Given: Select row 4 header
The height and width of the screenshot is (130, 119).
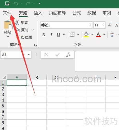Looking at the screenshot, I should pyautogui.click(x=3, y=100).
